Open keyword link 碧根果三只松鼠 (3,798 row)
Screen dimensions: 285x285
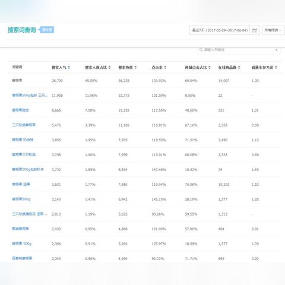pos(24,154)
